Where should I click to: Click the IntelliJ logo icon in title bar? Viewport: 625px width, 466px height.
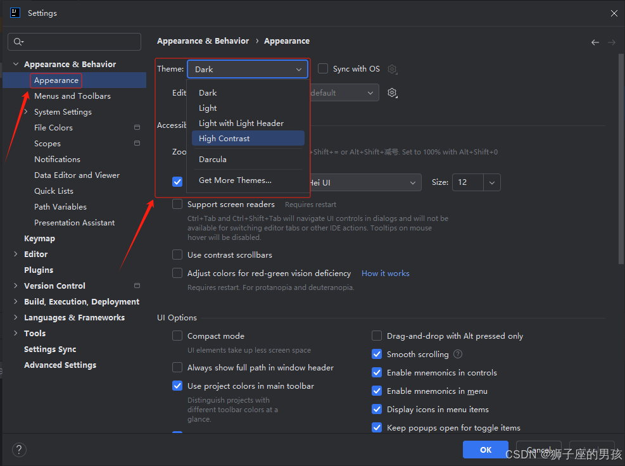tap(15, 13)
